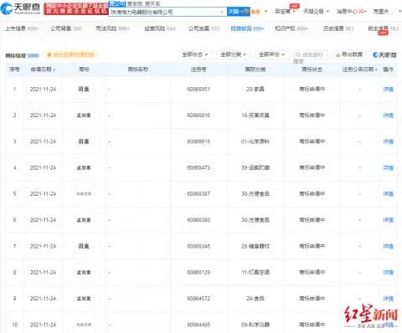Select the 01-化学原料 classification cell
Screen dimensions: 402x333
coord(255,141)
